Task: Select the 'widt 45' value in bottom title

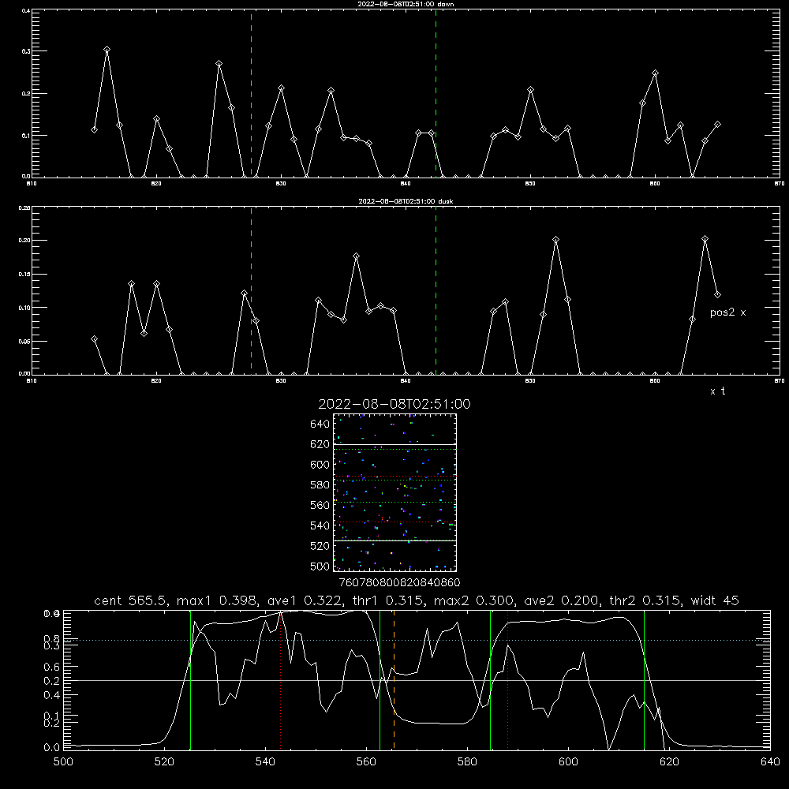Action: pyautogui.click(x=715, y=600)
